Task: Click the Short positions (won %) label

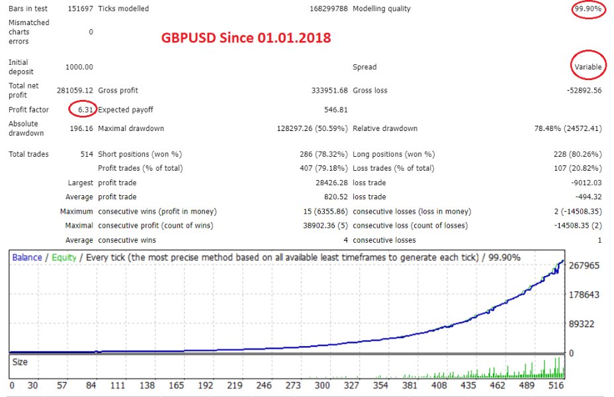Action: [x=140, y=154]
